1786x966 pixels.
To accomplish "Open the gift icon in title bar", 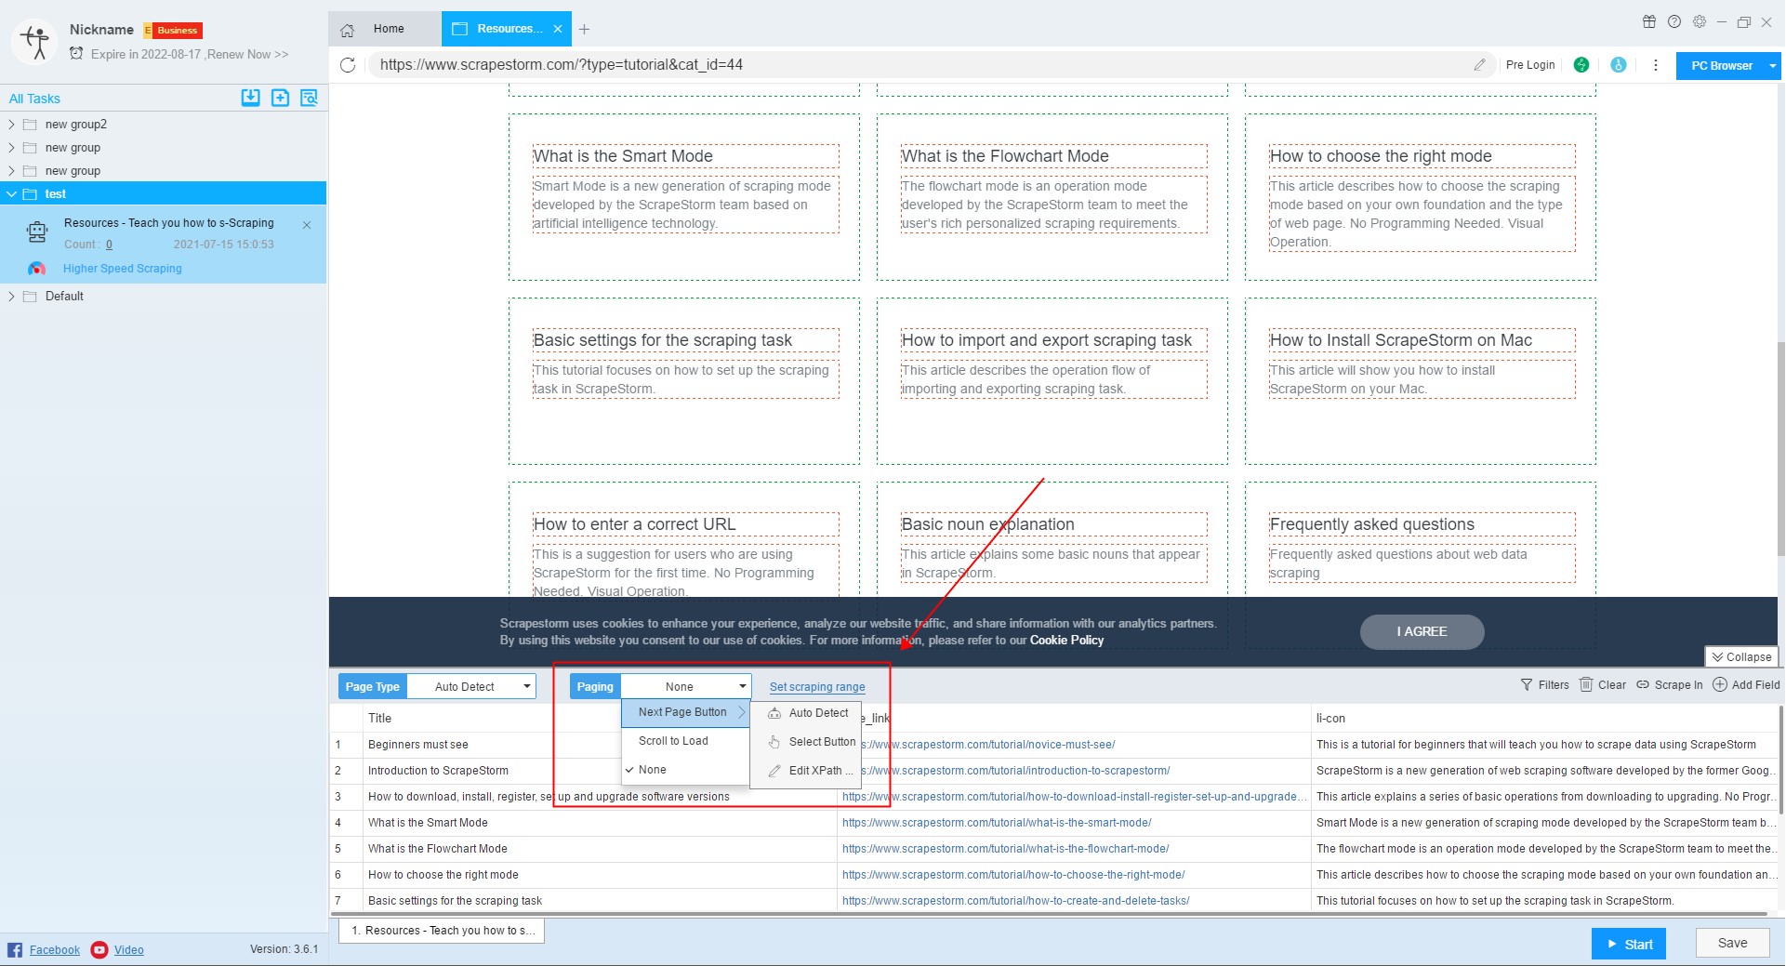I will [x=1648, y=22].
